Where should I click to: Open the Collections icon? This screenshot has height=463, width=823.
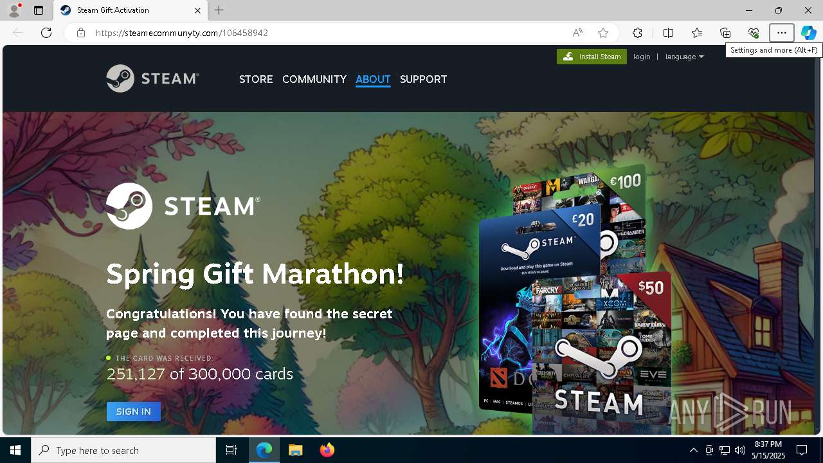coord(725,33)
